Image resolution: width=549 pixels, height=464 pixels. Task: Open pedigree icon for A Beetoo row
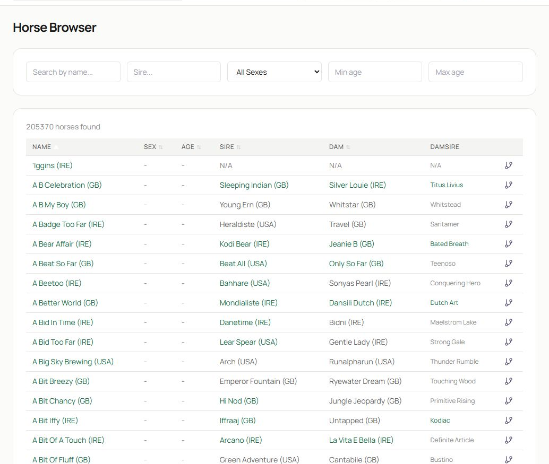509,283
